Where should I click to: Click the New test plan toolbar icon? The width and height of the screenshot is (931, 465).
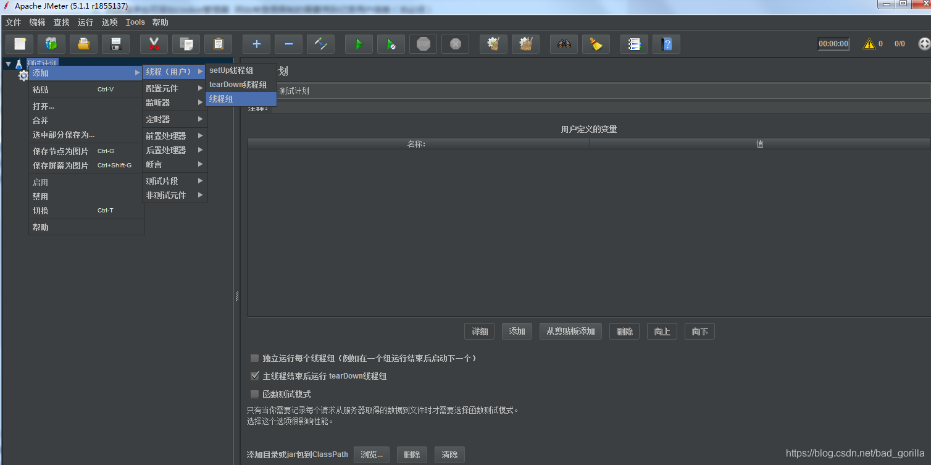point(20,44)
